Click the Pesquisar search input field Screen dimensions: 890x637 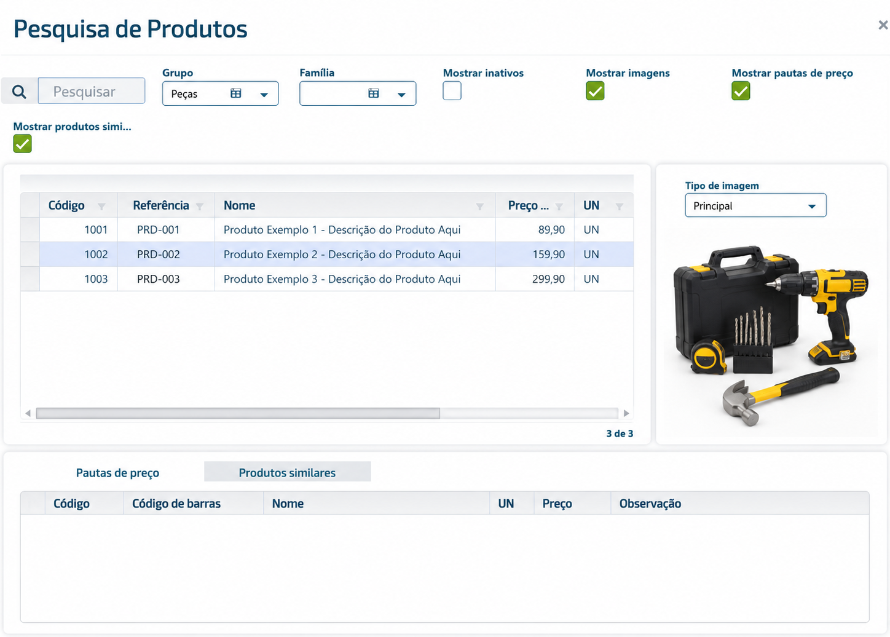coord(92,91)
